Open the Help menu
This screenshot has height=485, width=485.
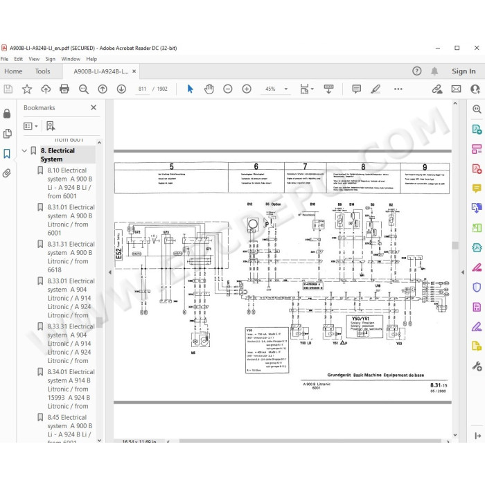pos(91,59)
